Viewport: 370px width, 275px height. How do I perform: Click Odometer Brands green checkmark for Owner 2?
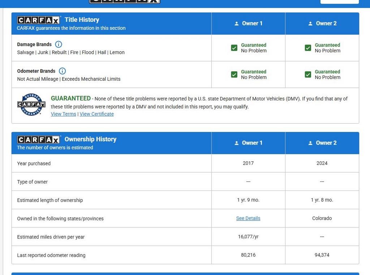pos(308,74)
